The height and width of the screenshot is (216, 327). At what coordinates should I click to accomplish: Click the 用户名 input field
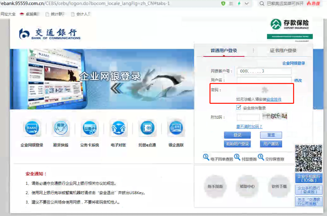click(x=264, y=80)
